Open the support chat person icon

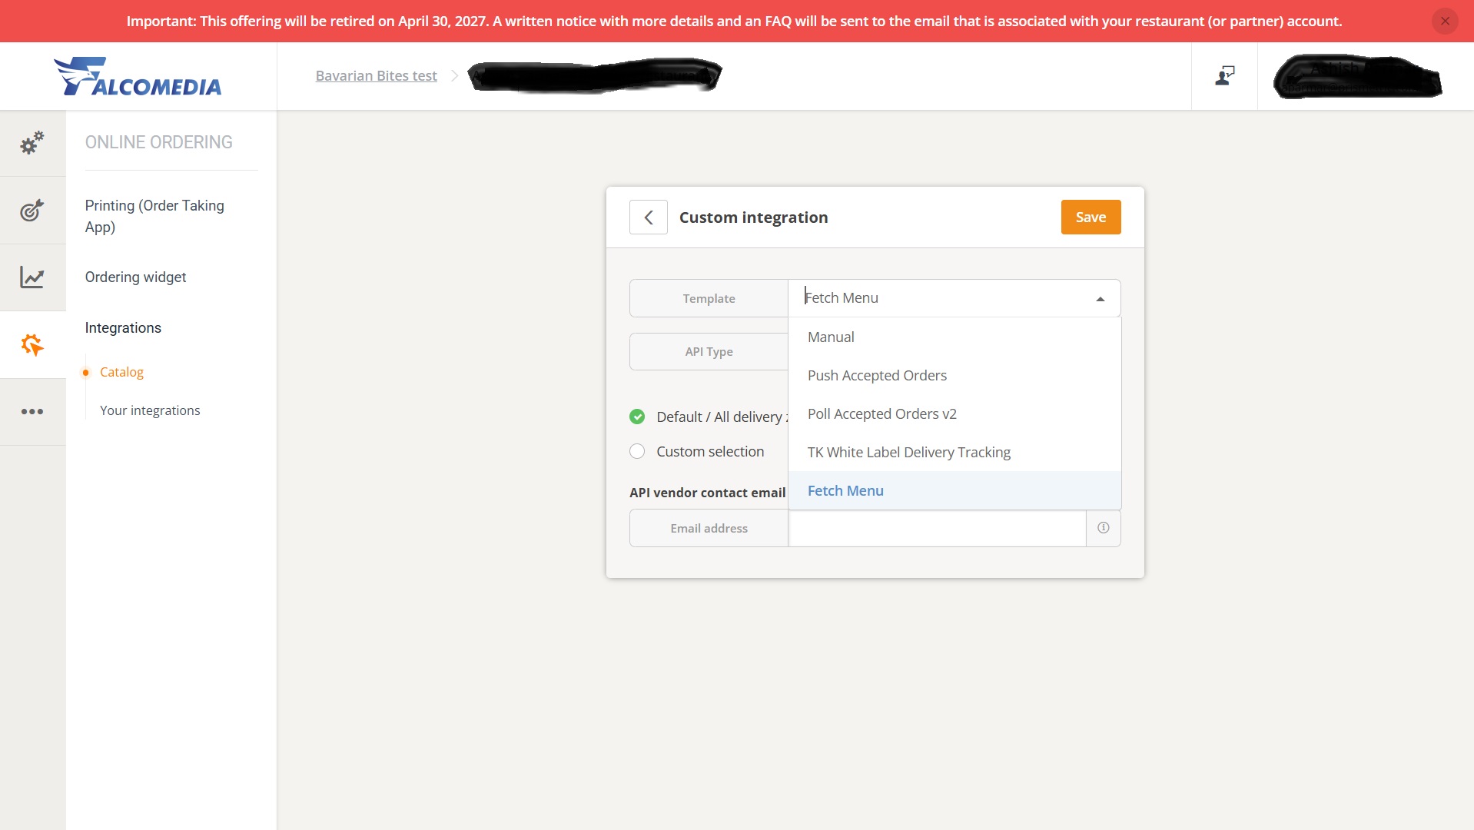point(1224,75)
